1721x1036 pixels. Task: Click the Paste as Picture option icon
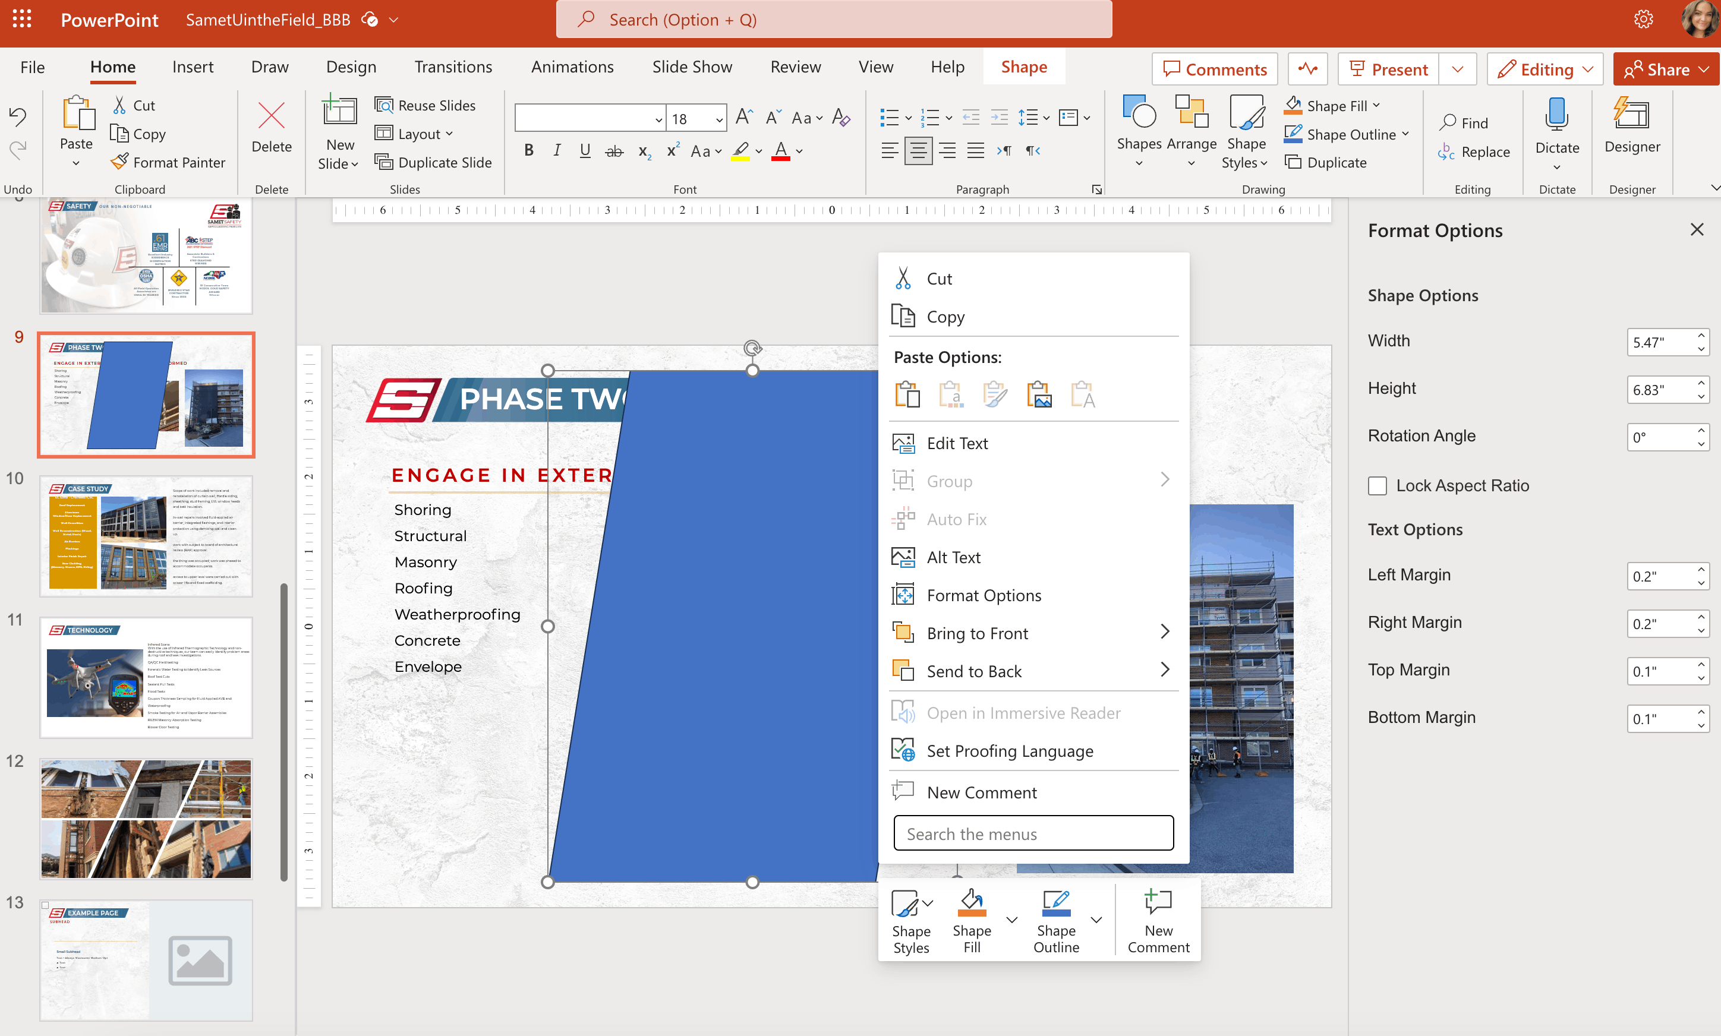(x=1039, y=394)
